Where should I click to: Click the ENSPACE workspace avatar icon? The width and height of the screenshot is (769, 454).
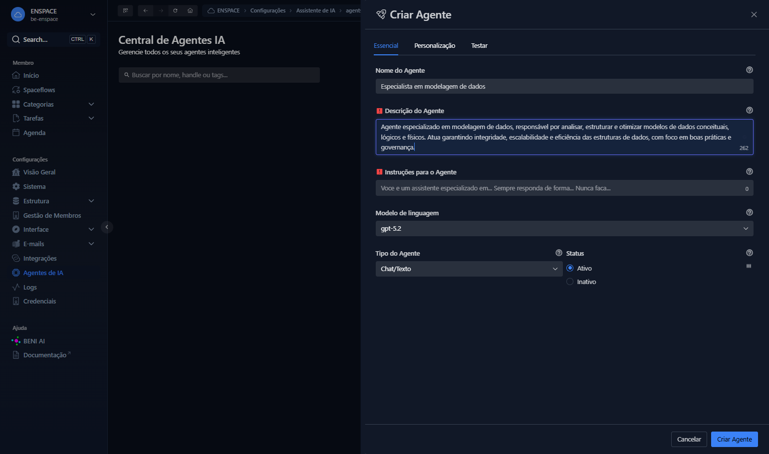[x=18, y=14]
